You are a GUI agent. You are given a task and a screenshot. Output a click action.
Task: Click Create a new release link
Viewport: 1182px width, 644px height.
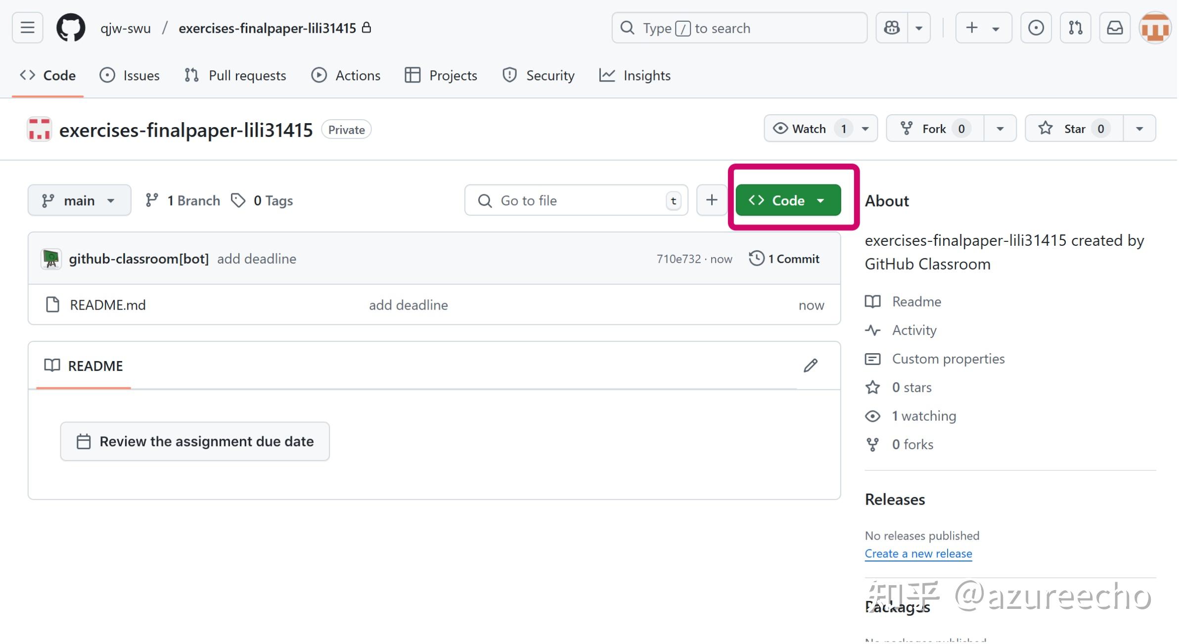918,553
